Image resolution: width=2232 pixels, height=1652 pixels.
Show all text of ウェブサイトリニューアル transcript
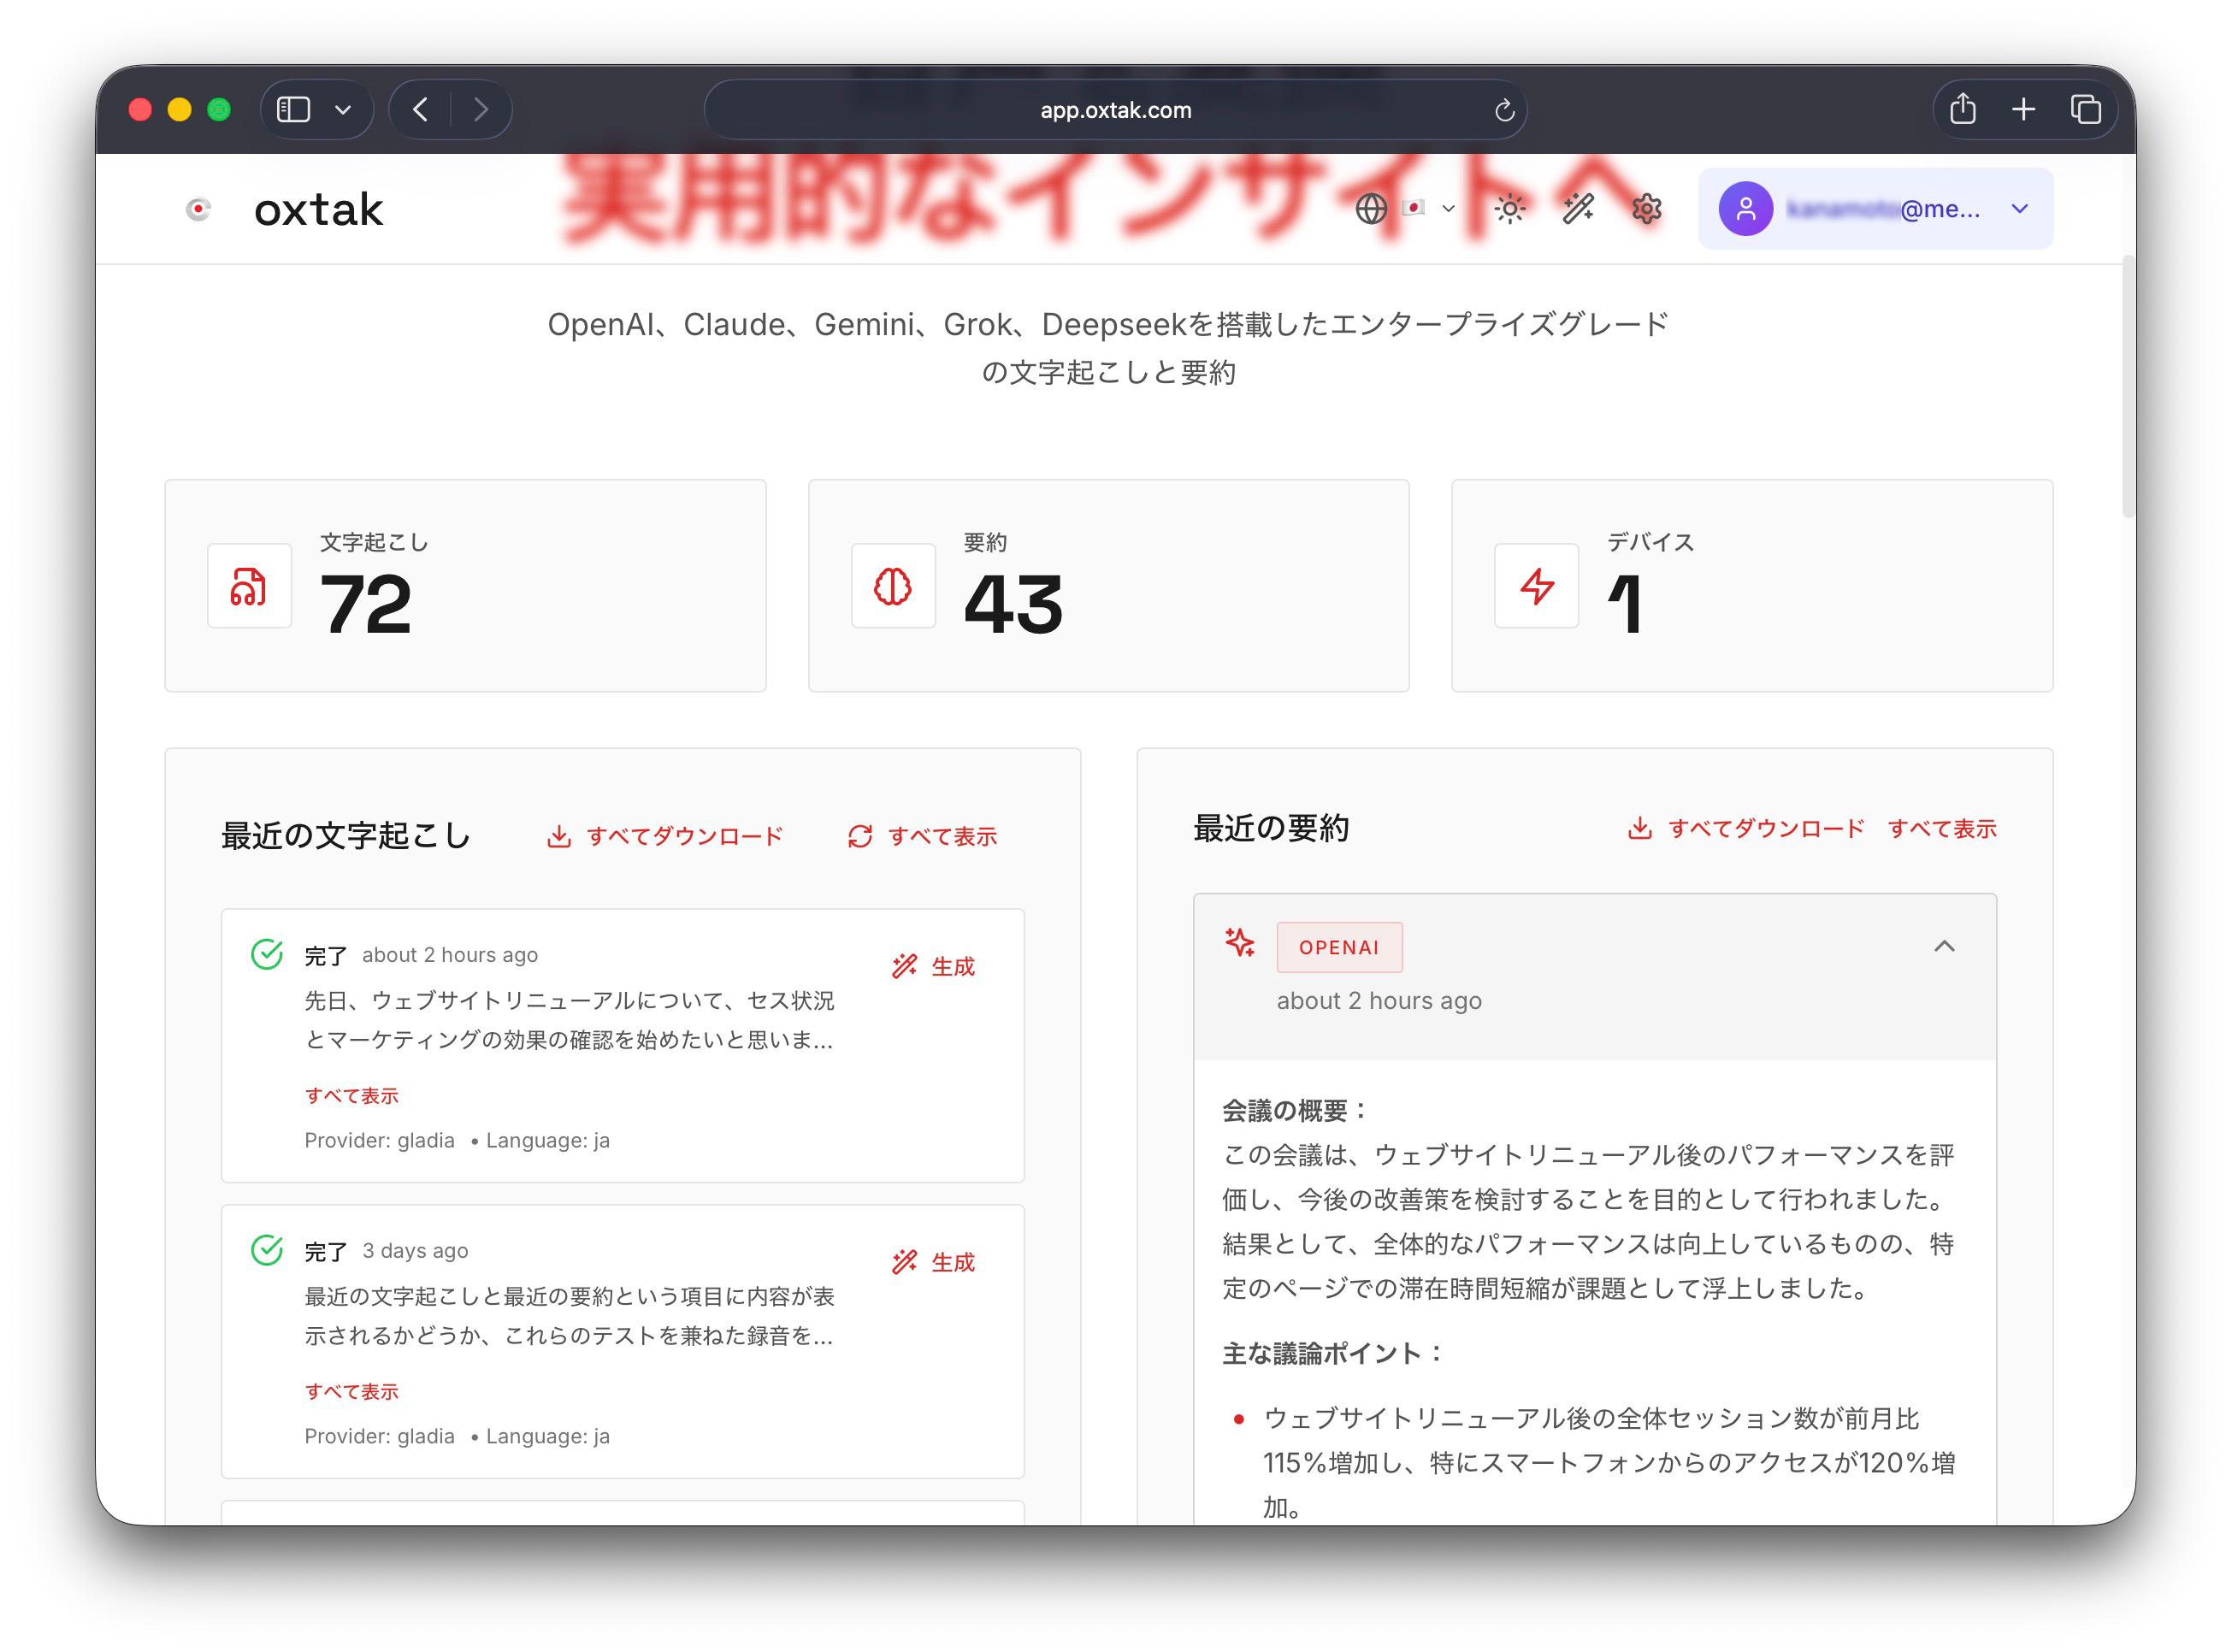(x=351, y=1096)
